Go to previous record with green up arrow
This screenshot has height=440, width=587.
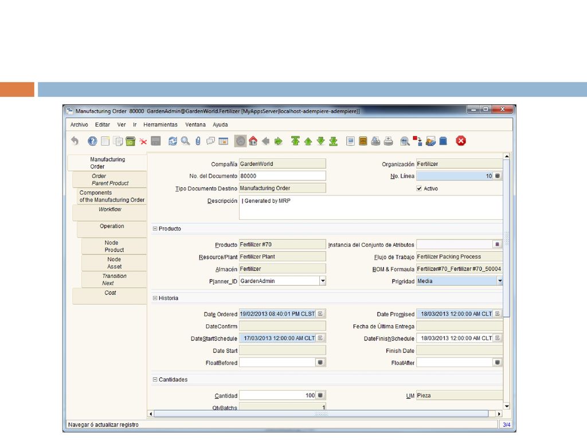click(x=308, y=141)
